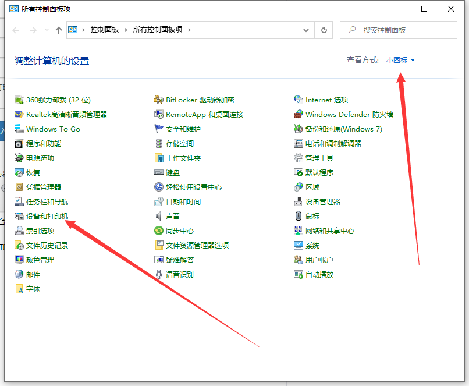Screen dimensions: 469x386
Task: Click the refresh button in address bar
Action: pos(324,30)
